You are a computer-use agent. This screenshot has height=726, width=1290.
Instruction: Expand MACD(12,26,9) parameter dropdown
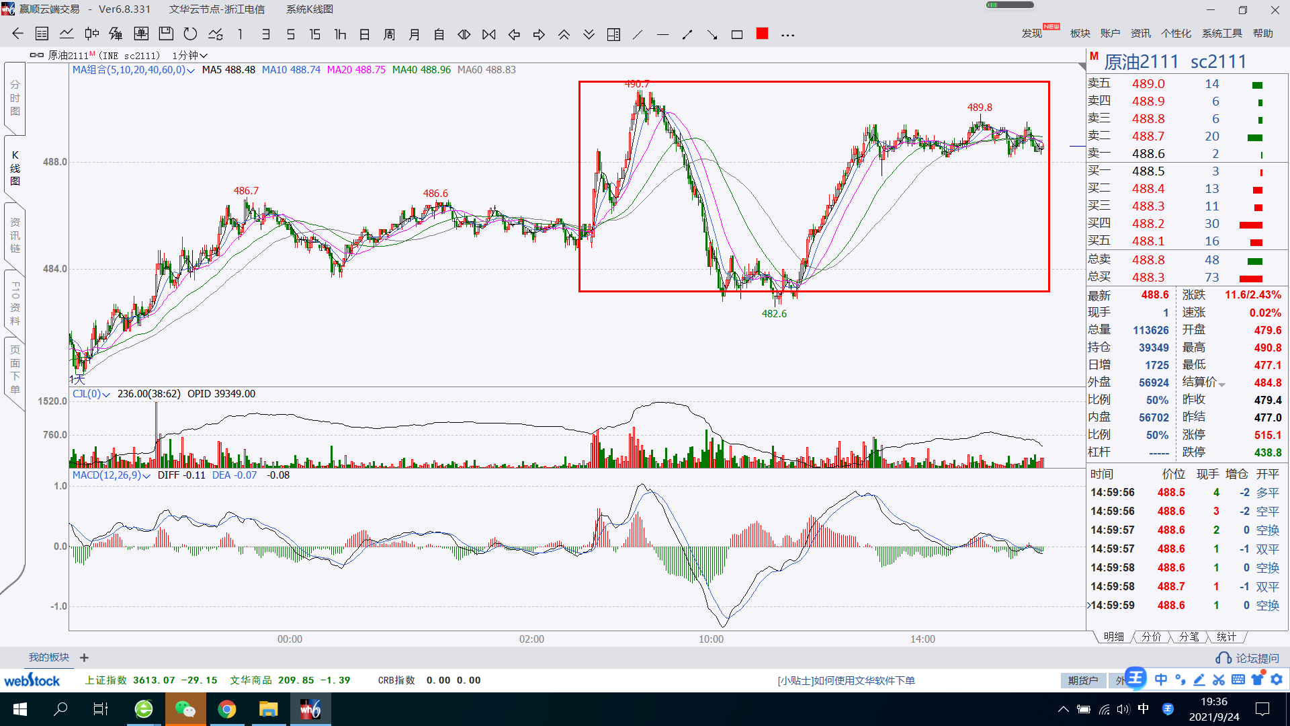(x=146, y=476)
